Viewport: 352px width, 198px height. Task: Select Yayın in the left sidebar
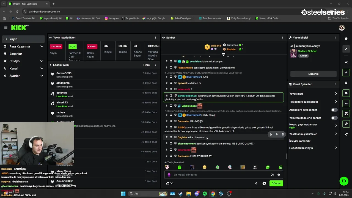pyautogui.click(x=23, y=39)
